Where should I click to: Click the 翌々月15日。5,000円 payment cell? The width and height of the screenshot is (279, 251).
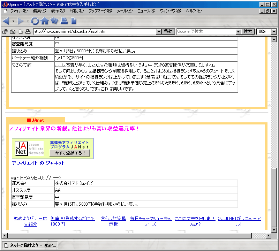tap(146, 204)
